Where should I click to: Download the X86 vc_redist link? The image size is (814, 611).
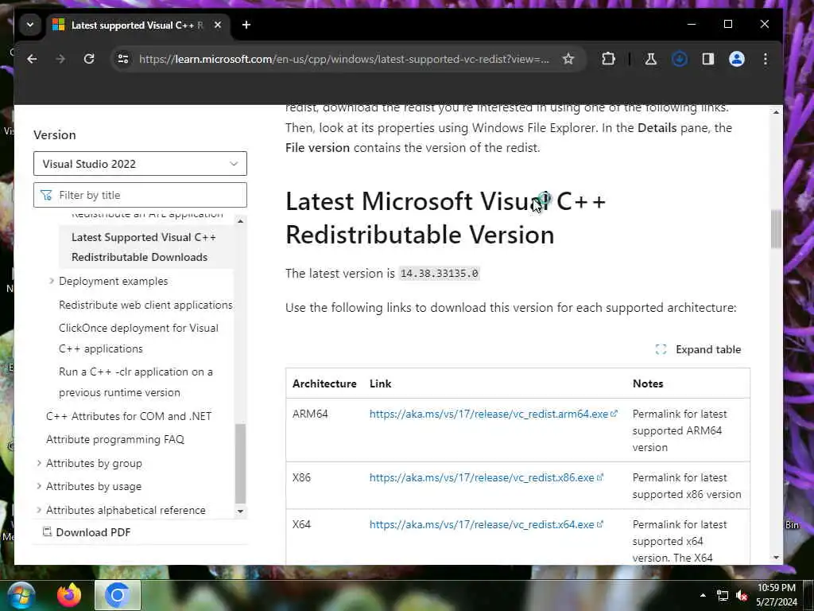click(x=486, y=477)
